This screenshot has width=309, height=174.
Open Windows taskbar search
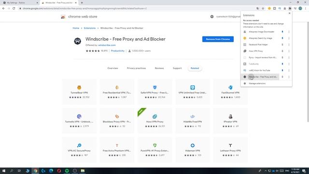(12, 171)
